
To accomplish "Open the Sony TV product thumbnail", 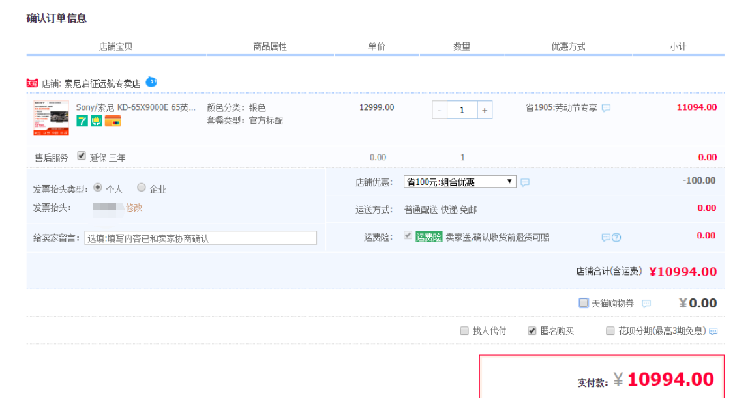I will 51,118.
